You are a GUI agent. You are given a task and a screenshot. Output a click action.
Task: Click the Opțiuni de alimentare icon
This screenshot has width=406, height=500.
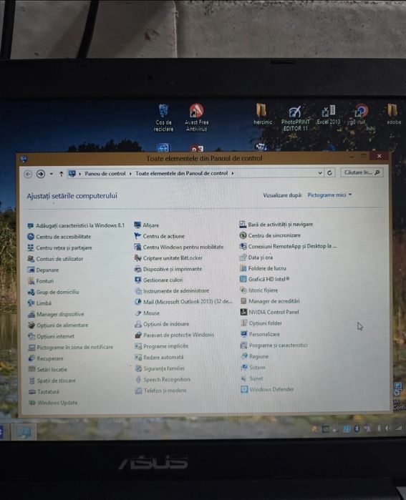tap(32, 325)
